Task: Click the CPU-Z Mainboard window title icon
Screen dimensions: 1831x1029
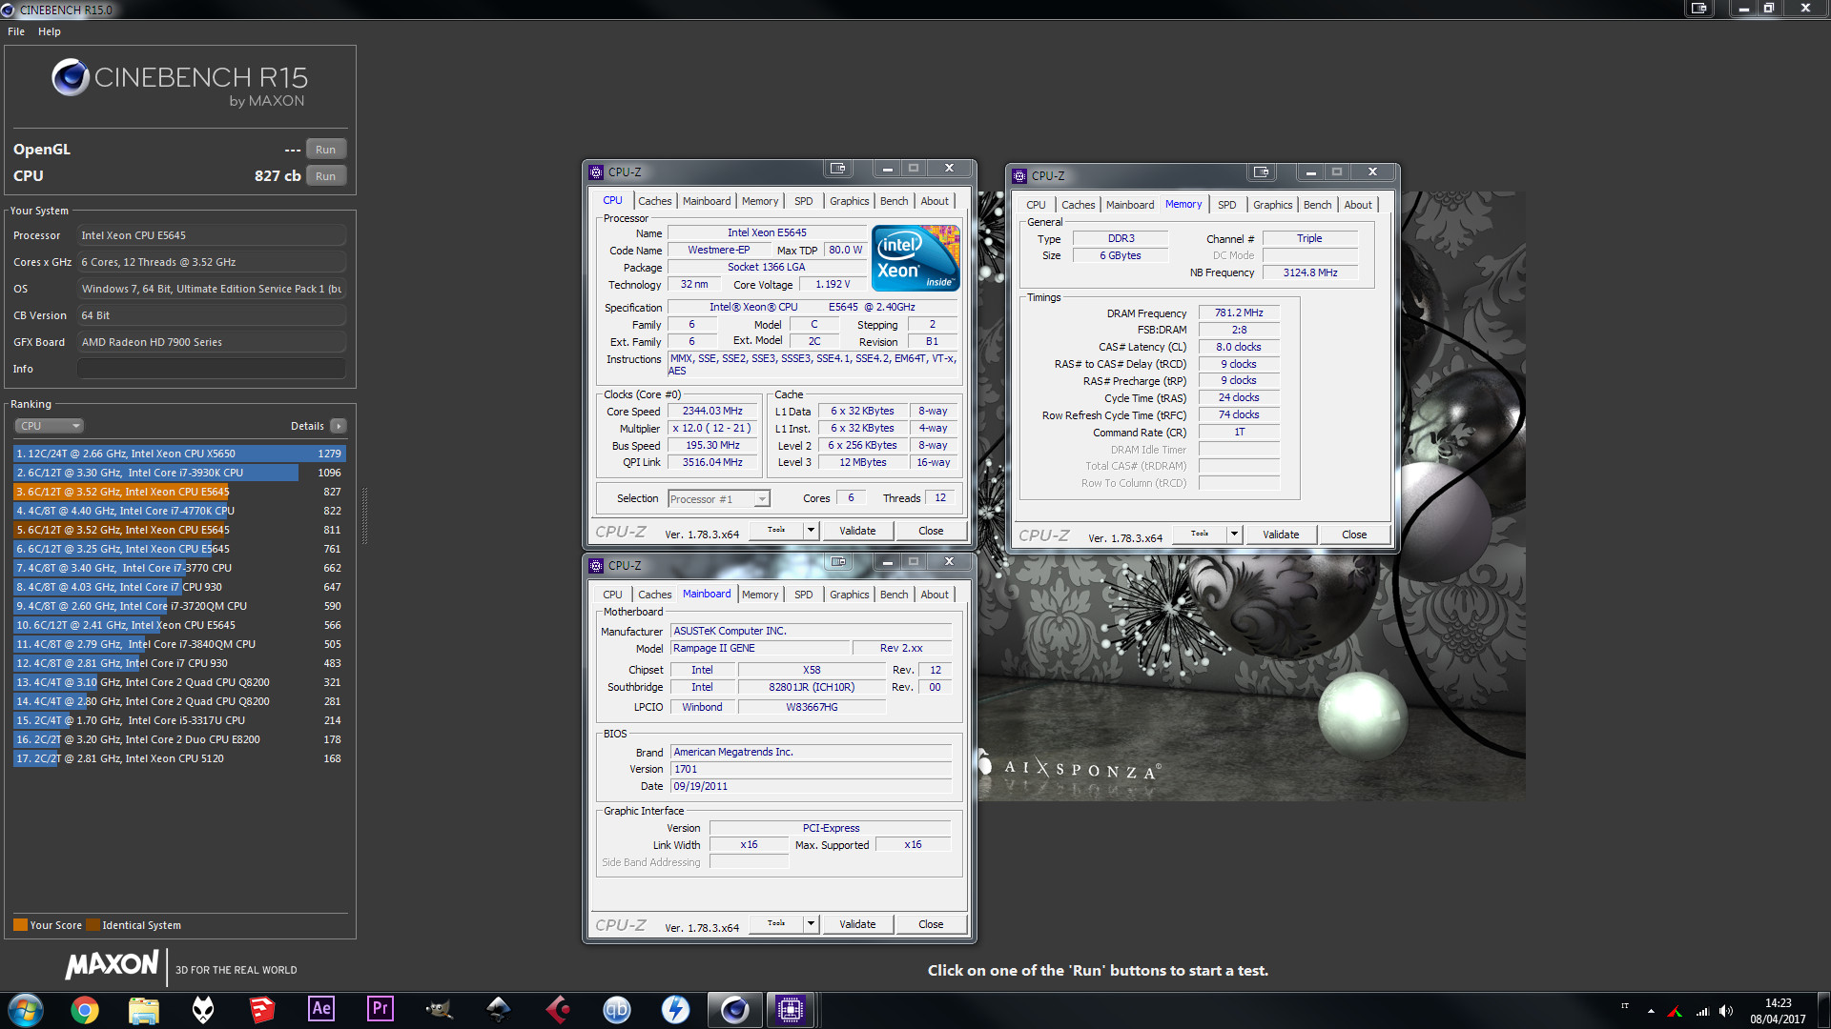Action: click(x=596, y=565)
